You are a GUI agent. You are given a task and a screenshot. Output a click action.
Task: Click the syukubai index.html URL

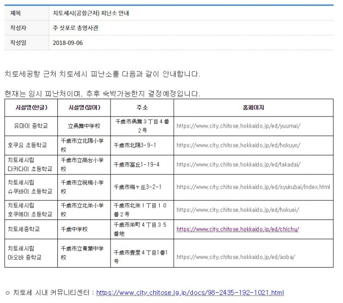point(253,187)
